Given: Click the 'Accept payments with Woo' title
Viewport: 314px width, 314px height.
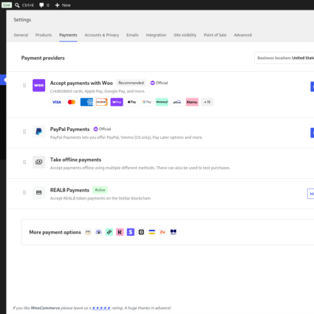Looking at the screenshot, I should pos(81,83).
